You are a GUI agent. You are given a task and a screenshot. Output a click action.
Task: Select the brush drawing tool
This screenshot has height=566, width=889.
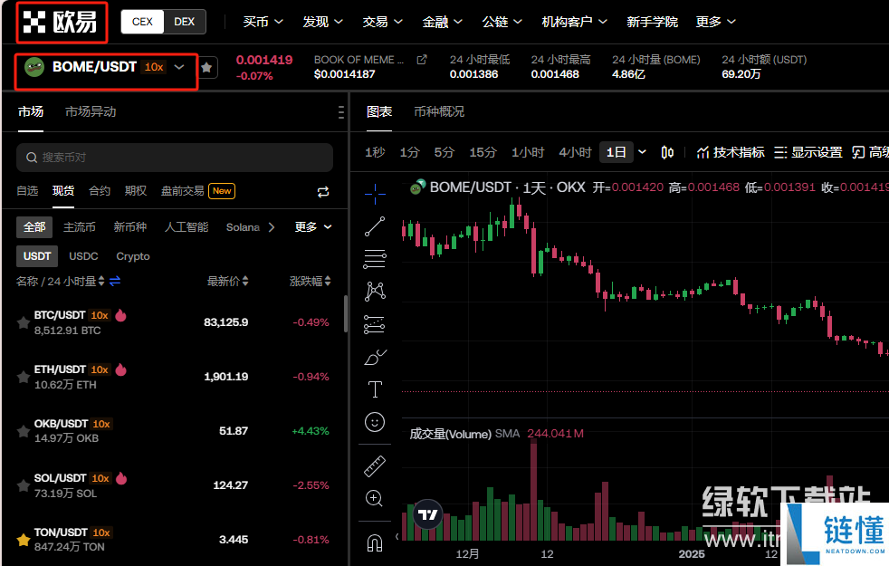(x=375, y=358)
